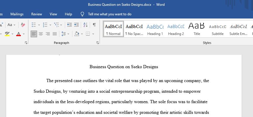Click the word 'entrepreneurship' in the paragraph

click(x=127, y=92)
